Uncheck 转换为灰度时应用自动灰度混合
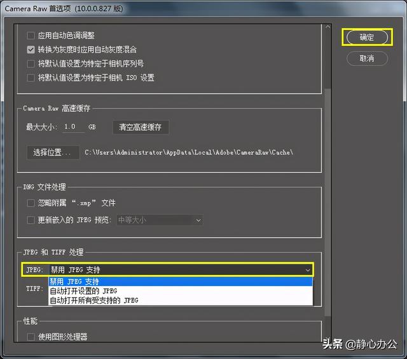This screenshot has height=359, width=407. click(x=31, y=50)
